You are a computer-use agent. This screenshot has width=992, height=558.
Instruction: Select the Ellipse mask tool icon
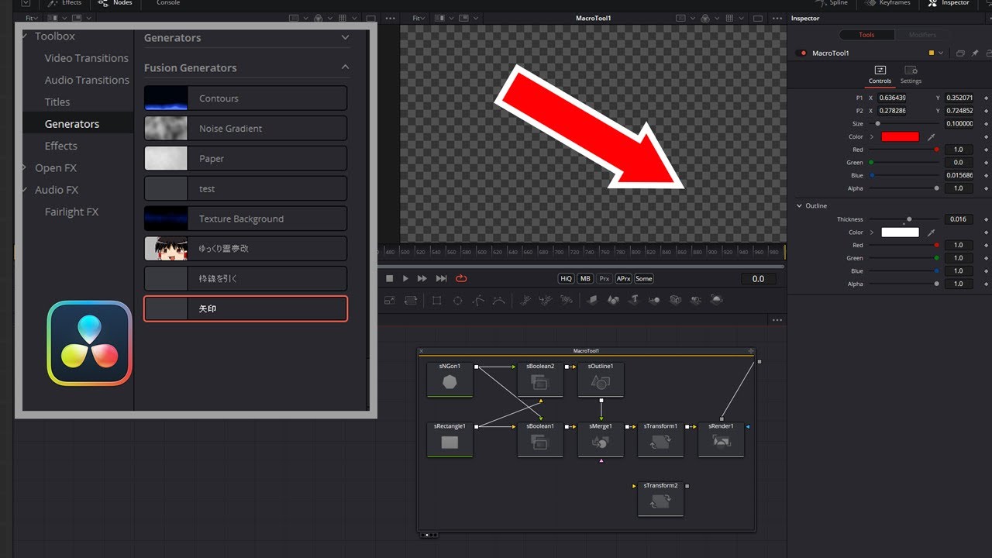[457, 300]
